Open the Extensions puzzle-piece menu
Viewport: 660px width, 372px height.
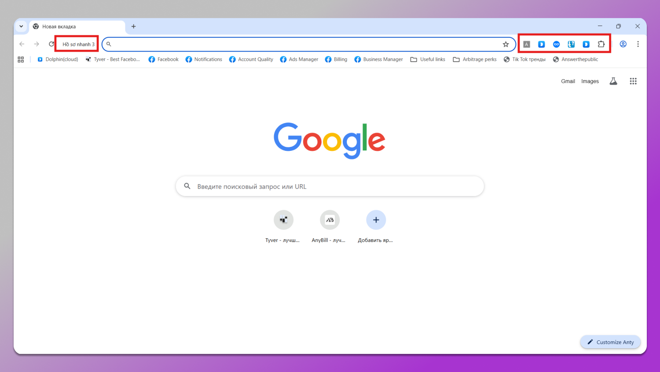601,44
